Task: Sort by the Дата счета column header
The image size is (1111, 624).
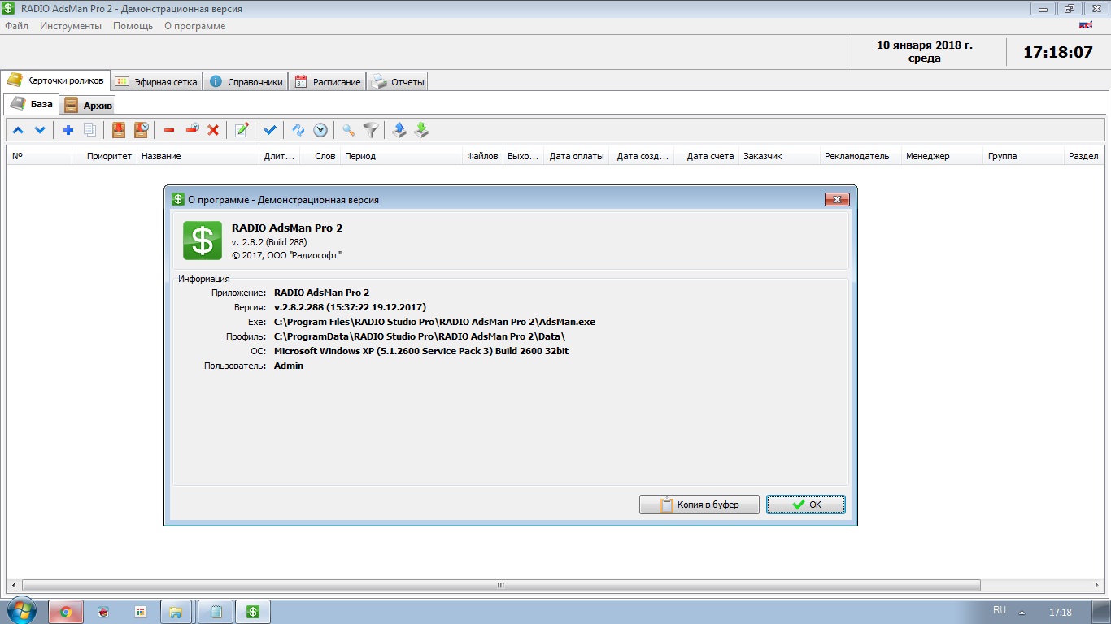Action: click(706, 156)
